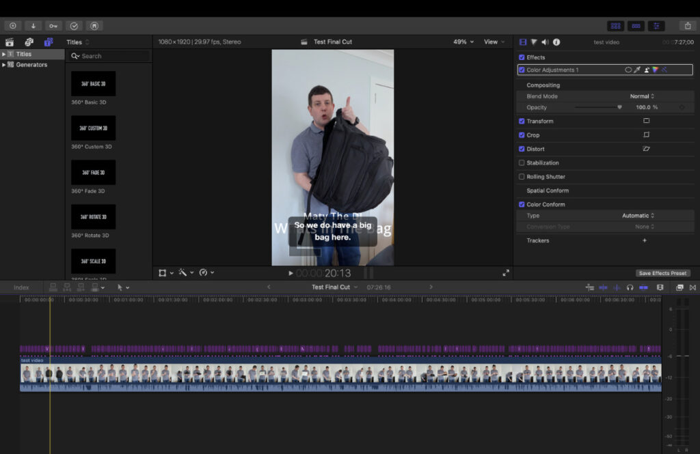Uncheck the Color Conform checkbox
The width and height of the screenshot is (700, 454).
coord(522,204)
